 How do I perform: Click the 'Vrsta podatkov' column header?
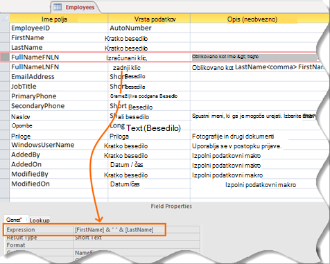point(149,19)
